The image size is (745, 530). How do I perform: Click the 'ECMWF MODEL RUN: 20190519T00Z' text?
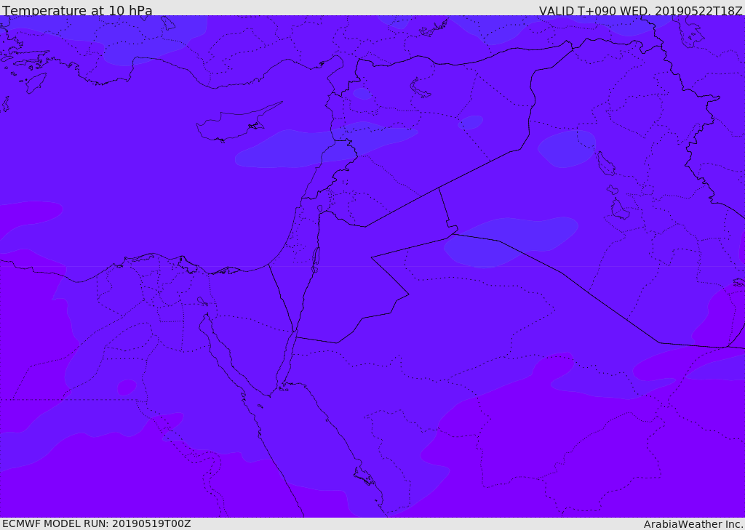click(97, 524)
